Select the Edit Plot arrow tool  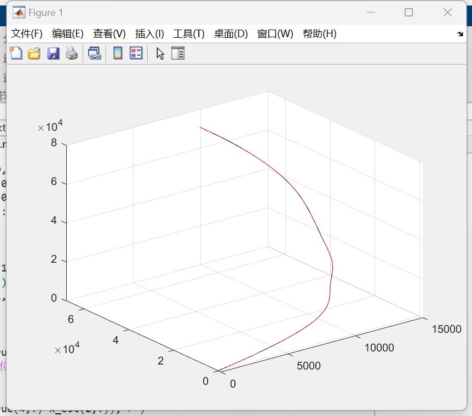[160, 54]
